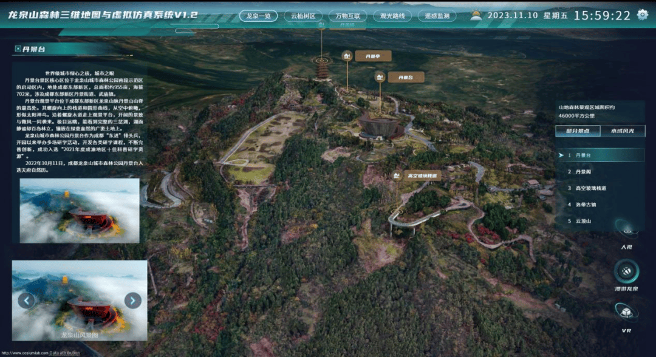Click the upper 丹景台 photo thumbnail

[80, 211]
